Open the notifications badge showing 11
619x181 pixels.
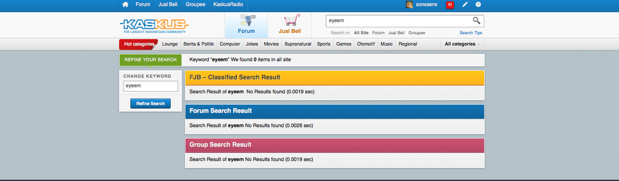(x=450, y=5)
